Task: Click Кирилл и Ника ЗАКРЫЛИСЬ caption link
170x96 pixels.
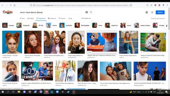Action: tap(37, 83)
